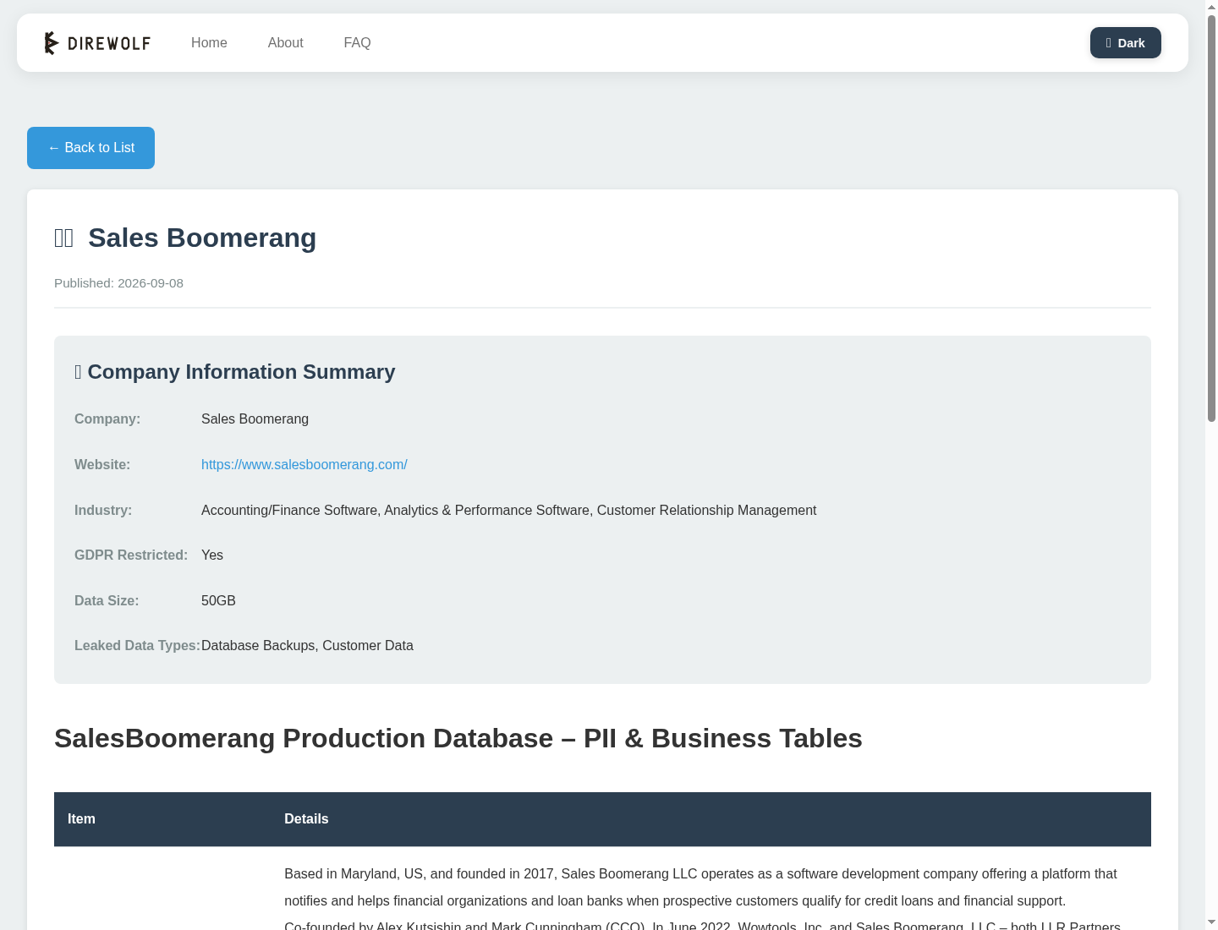Click the Back to List button
The width and height of the screenshot is (1218, 930).
[91, 148]
